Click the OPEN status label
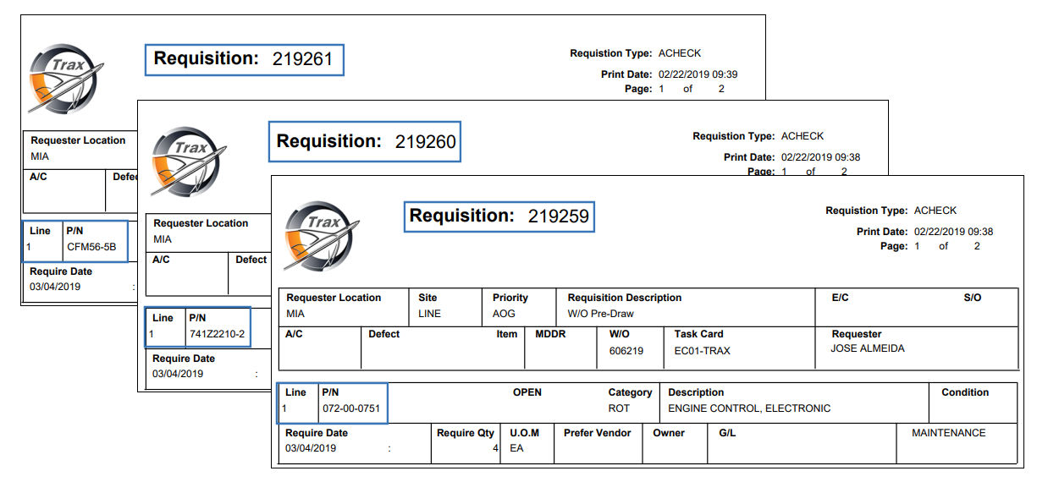 (527, 392)
